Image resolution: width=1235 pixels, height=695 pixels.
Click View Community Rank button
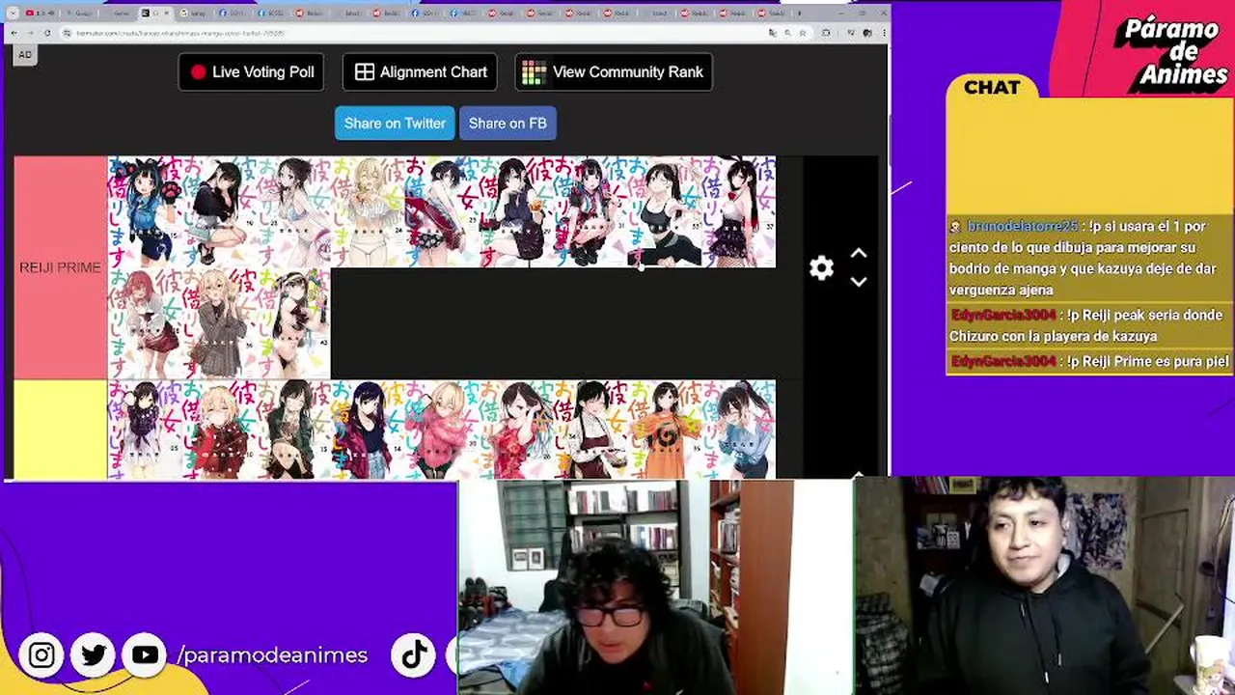(614, 72)
